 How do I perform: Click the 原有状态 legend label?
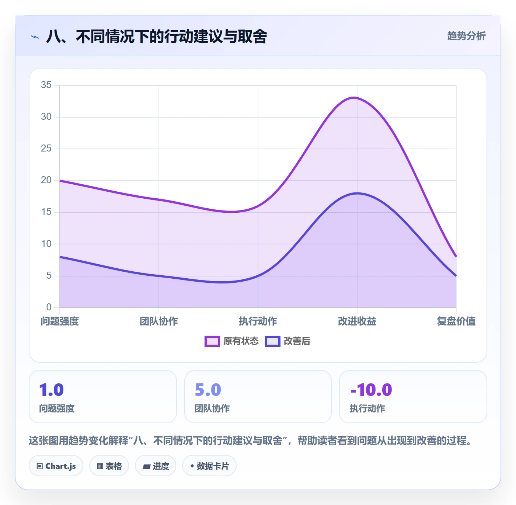(241, 341)
